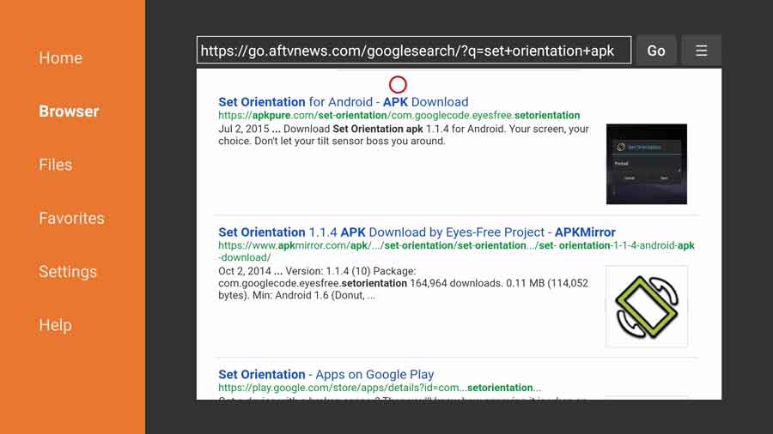The image size is (773, 434).
Task: Open the Files section
Action: [x=56, y=165]
